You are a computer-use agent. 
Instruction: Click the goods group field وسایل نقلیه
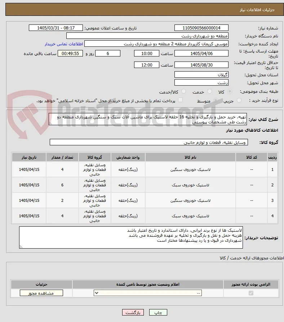coord(149,142)
